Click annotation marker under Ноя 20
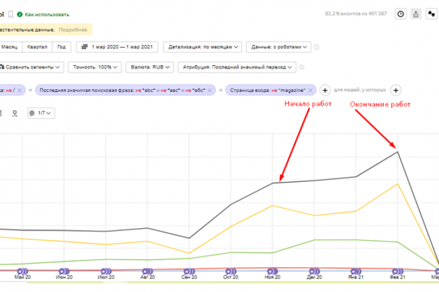This screenshot has width=439, height=292. coord(273,271)
